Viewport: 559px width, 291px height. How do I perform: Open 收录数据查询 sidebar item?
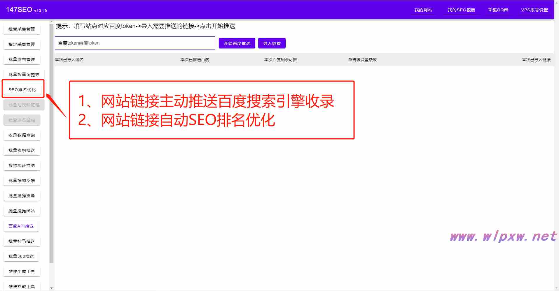(x=22, y=135)
